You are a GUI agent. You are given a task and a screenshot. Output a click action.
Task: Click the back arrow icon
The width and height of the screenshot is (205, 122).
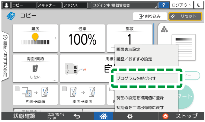[x=77, y=116]
